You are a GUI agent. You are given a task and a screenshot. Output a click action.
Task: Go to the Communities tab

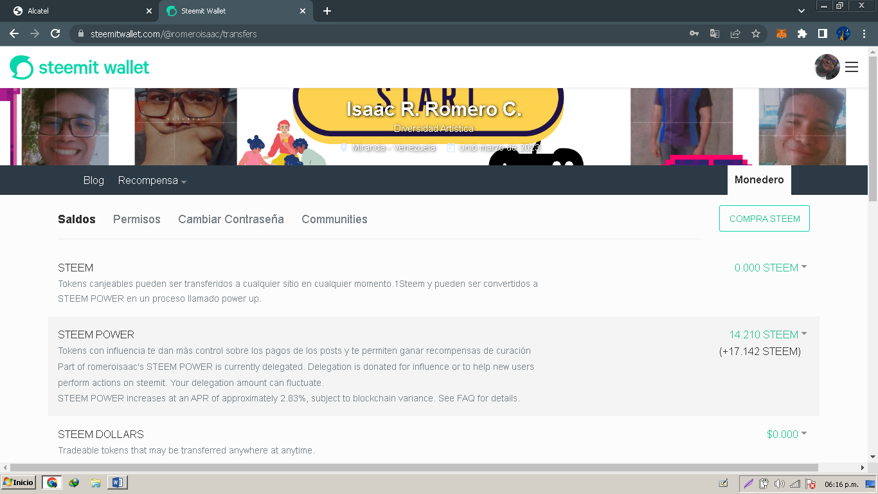click(335, 219)
